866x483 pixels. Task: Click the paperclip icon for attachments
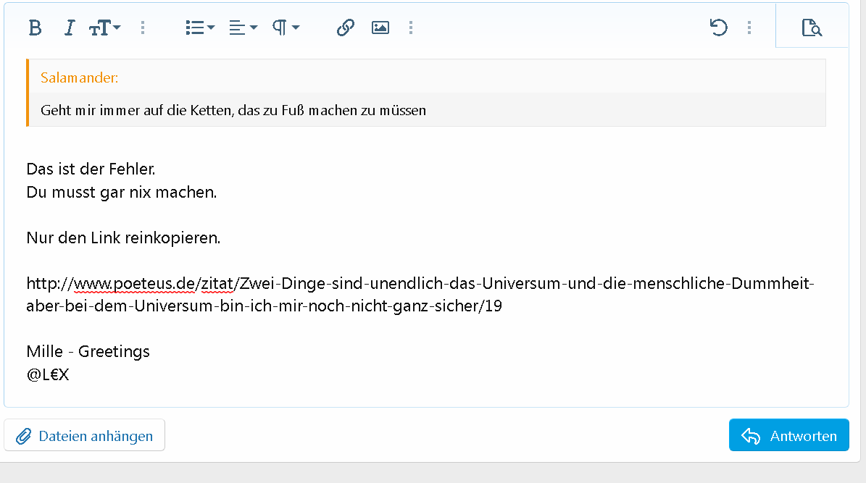coord(24,436)
